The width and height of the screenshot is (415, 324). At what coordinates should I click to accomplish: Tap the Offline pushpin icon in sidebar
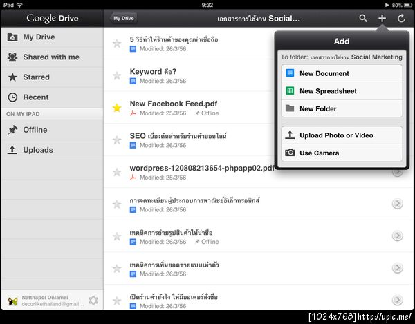pyautogui.click(x=12, y=130)
